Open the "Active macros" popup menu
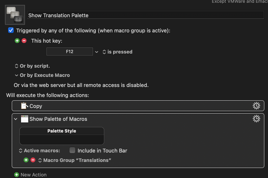The height and width of the screenshot is (178, 268). click(40, 150)
